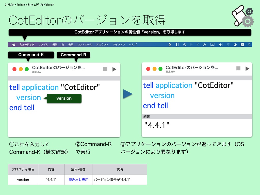The image size is (260, 195).
Task: Select the A keyboard input source icon
Action: (242, 44)
